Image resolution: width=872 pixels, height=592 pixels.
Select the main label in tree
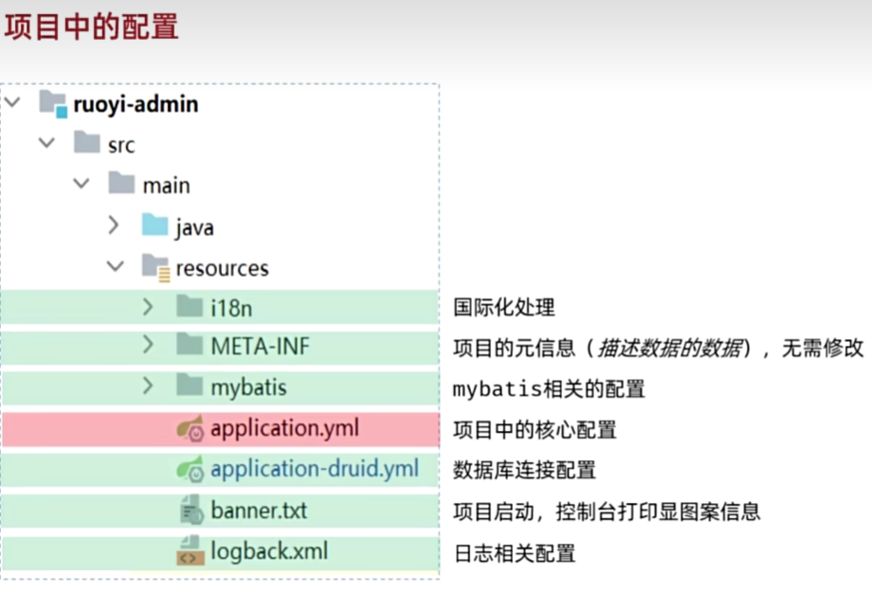pyautogui.click(x=166, y=185)
